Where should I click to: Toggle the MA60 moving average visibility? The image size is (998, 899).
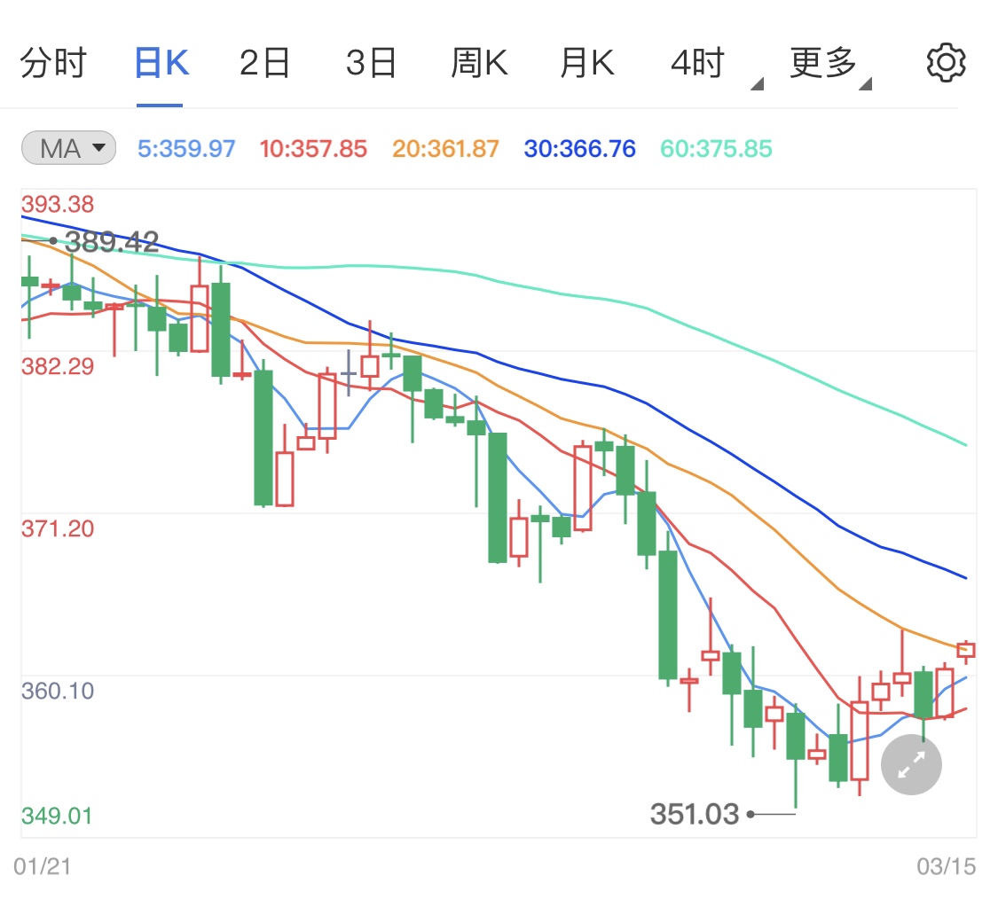715,148
